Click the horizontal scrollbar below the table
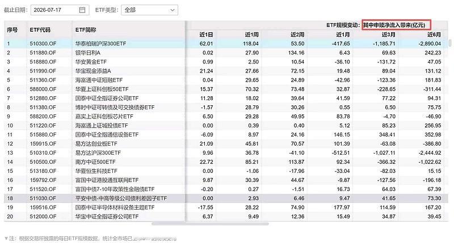The width and height of the screenshot is (454, 243). coord(210,224)
